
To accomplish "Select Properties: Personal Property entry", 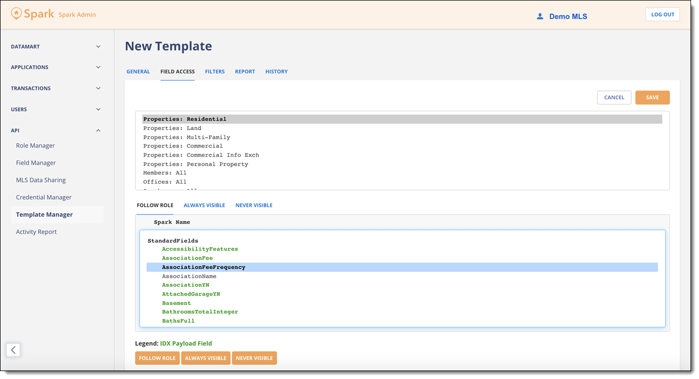I will [x=402, y=164].
